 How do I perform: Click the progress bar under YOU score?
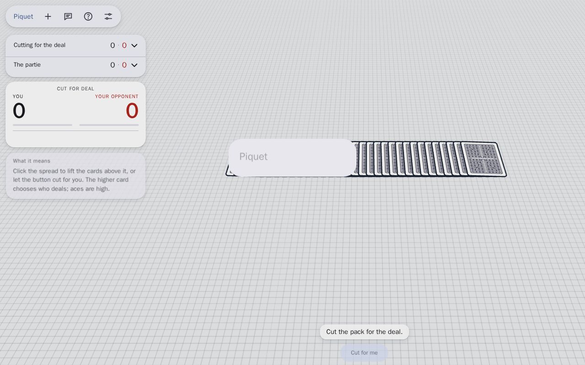(x=43, y=125)
